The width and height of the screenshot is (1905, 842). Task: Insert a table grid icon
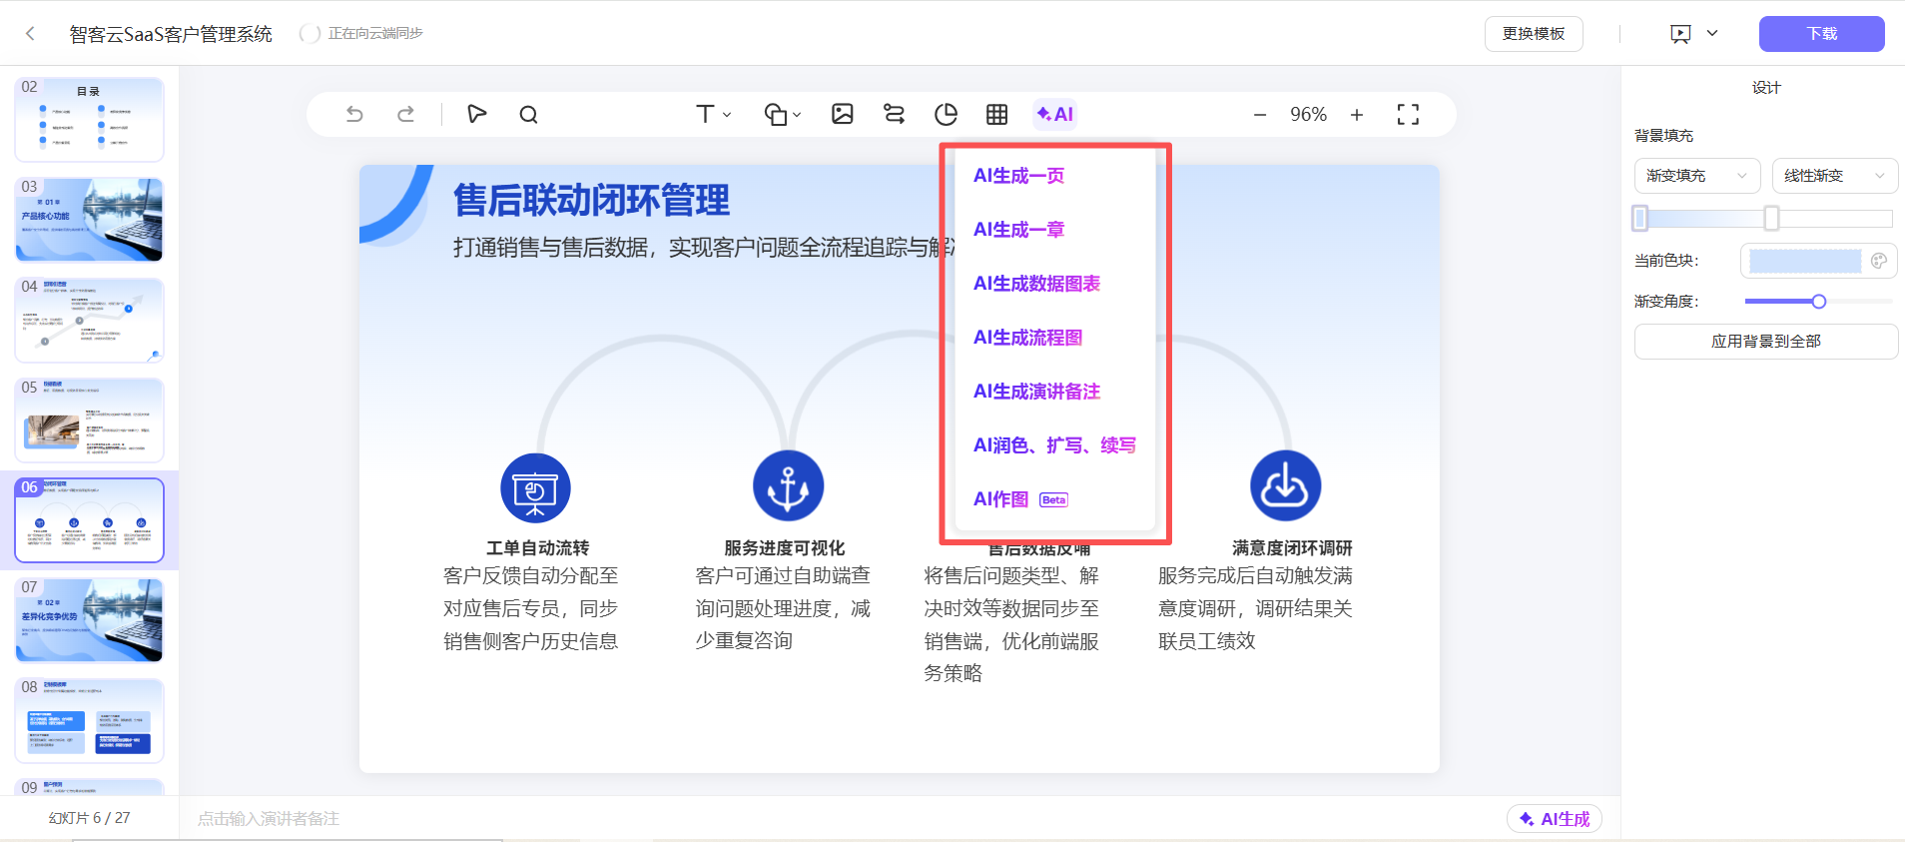[996, 114]
